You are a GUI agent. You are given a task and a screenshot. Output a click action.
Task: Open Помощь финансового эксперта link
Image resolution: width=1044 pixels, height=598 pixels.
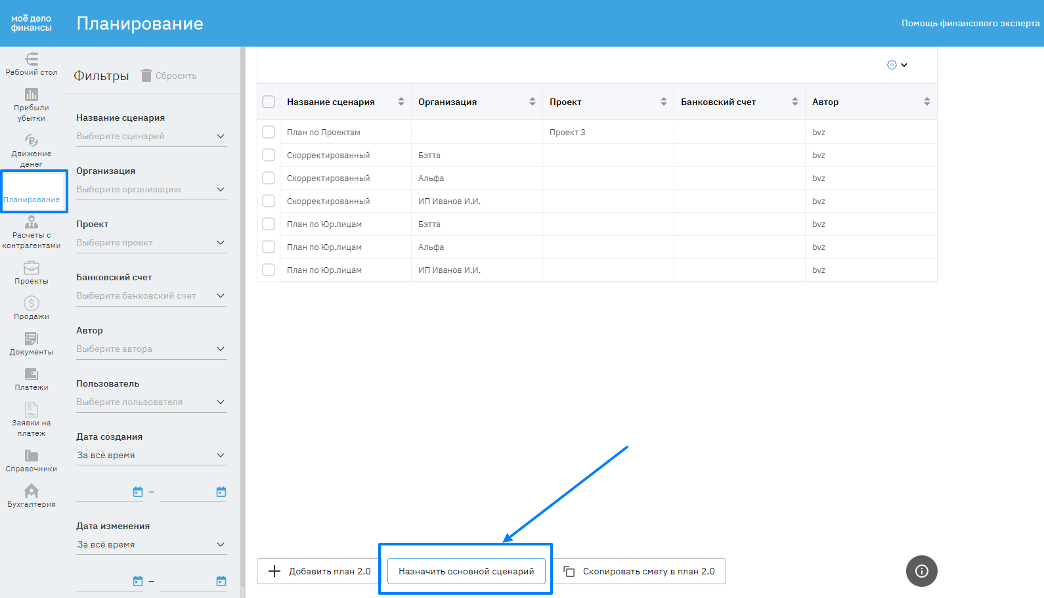click(x=970, y=23)
